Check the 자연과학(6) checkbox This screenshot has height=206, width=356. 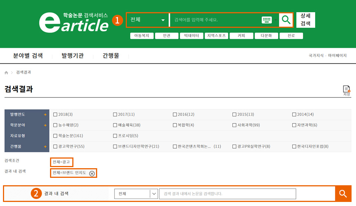click(x=294, y=125)
